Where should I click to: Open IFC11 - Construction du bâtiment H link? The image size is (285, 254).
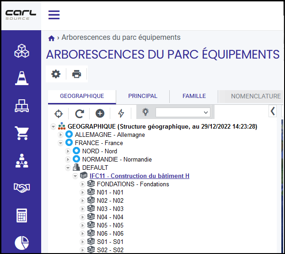coord(140,176)
